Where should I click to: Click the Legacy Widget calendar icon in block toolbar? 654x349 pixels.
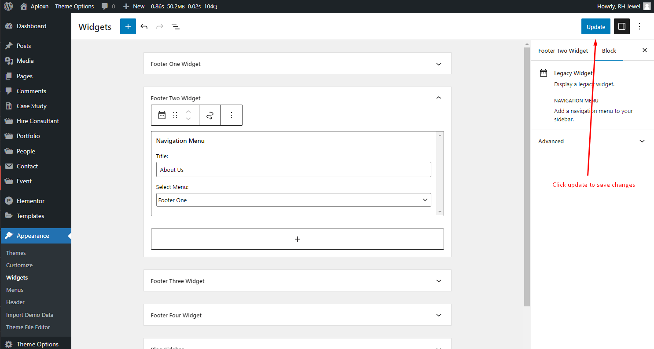click(162, 115)
